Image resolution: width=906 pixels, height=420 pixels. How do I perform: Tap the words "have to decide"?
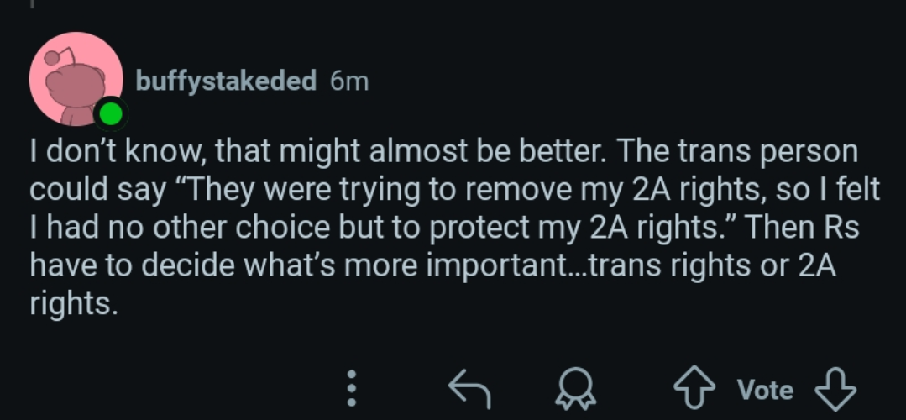click(x=132, y=265)
